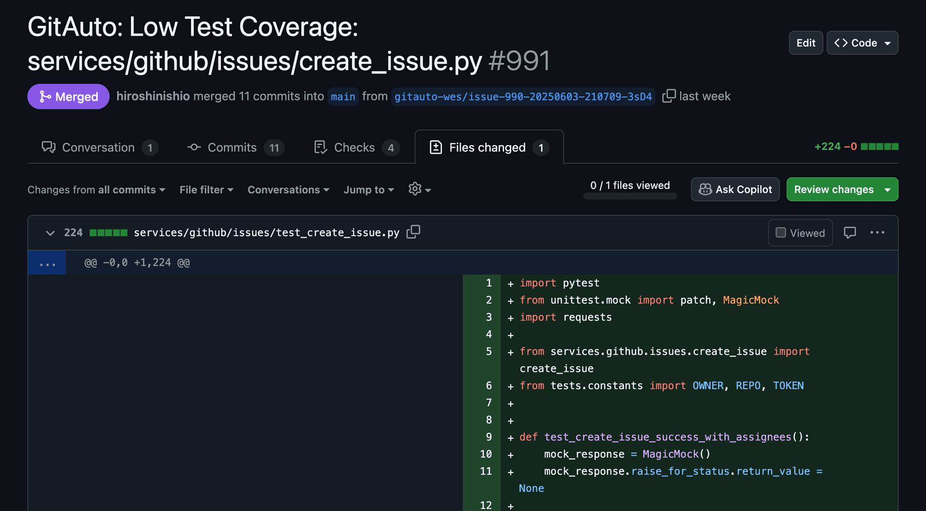Click 'last week' merge timestamp
This screenshot has height=511, width=926.
705,96
